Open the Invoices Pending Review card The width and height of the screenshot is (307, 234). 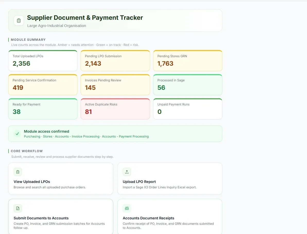115,85
